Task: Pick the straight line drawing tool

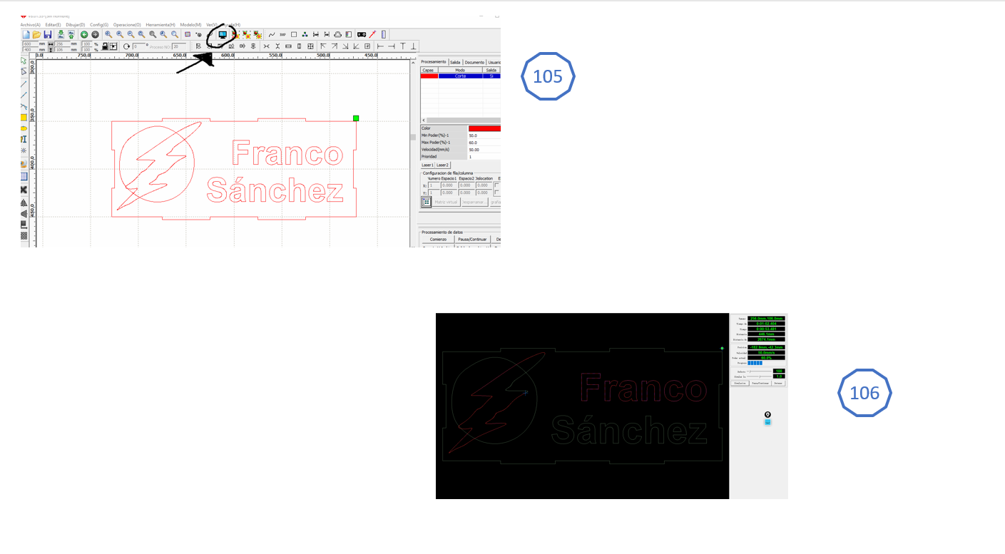Action: (x=24, y=83)
